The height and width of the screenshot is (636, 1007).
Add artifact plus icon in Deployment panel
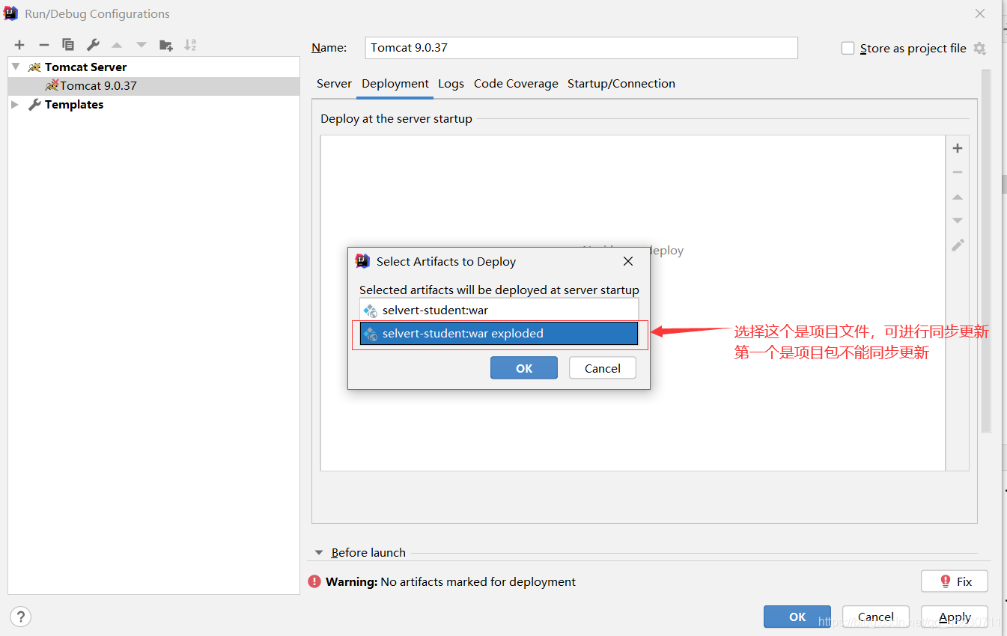coord(958,148)
